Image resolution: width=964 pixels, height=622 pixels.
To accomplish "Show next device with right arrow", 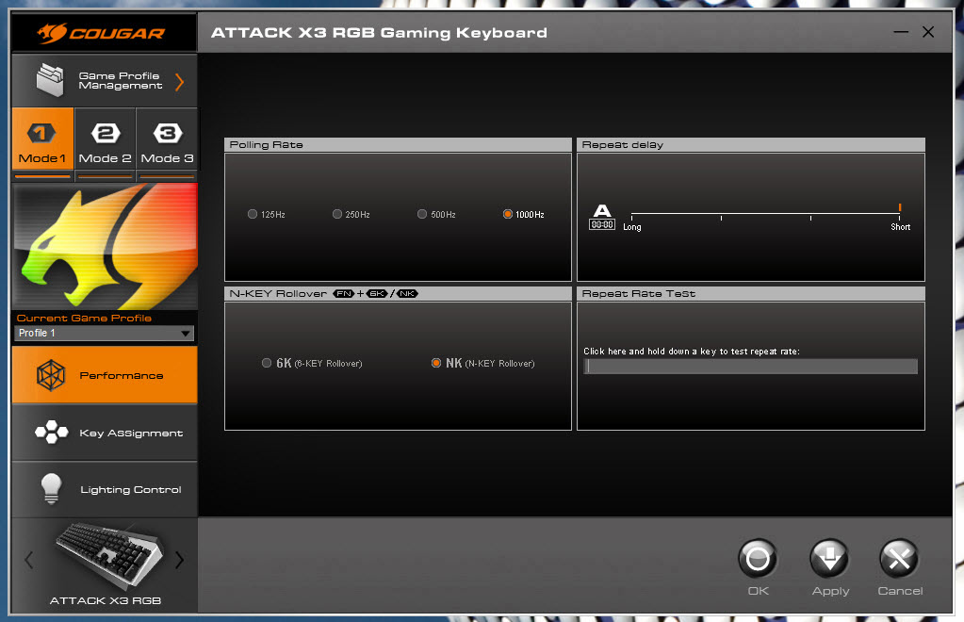I will coord(179,560).
